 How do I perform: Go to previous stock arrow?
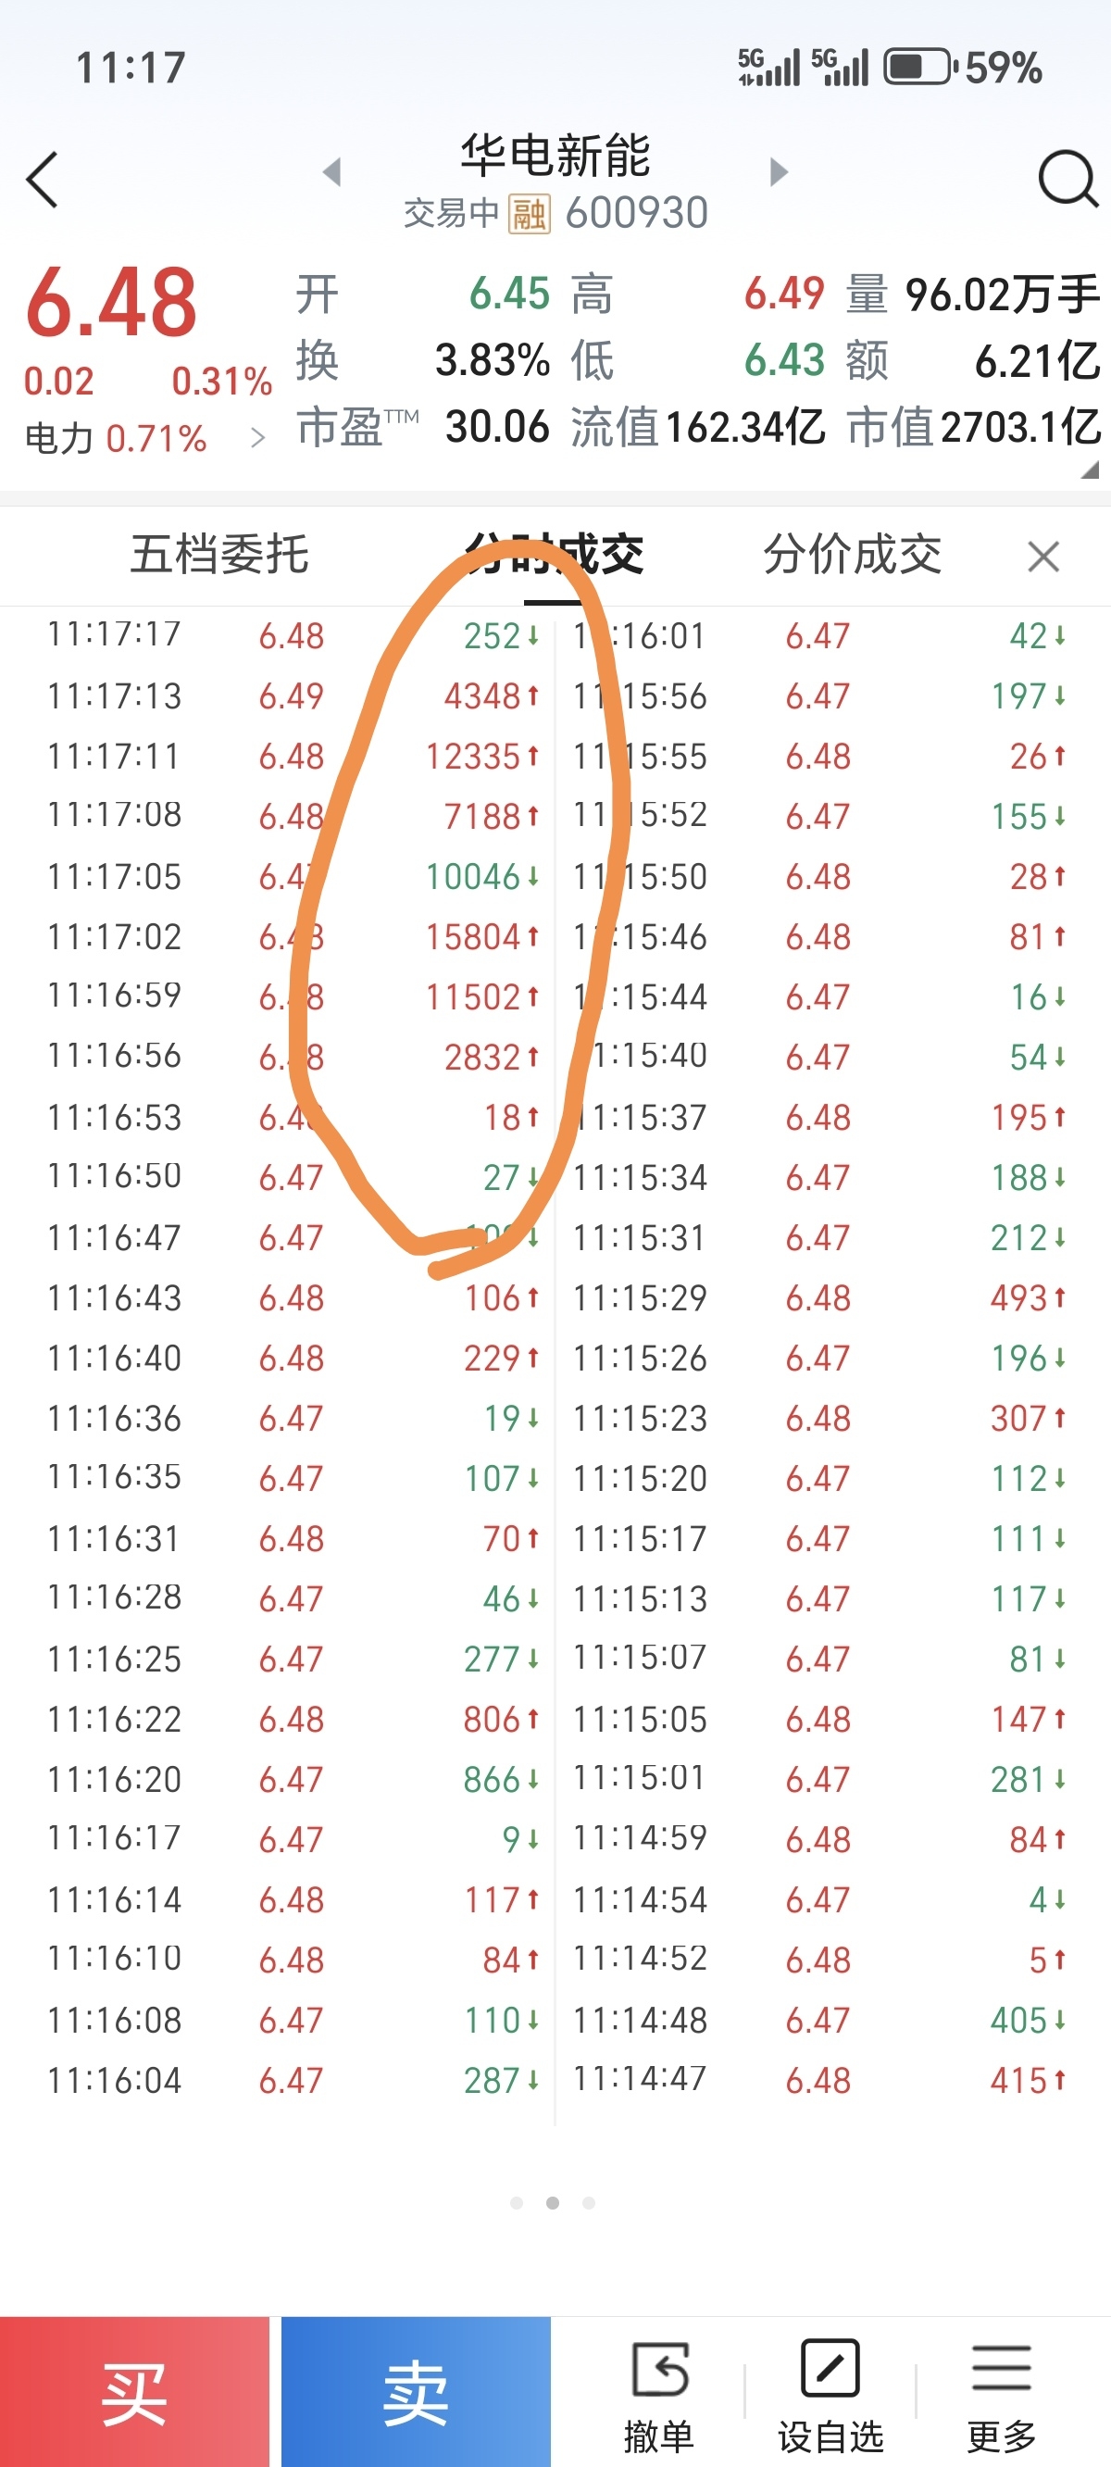[x=332, y=172]
